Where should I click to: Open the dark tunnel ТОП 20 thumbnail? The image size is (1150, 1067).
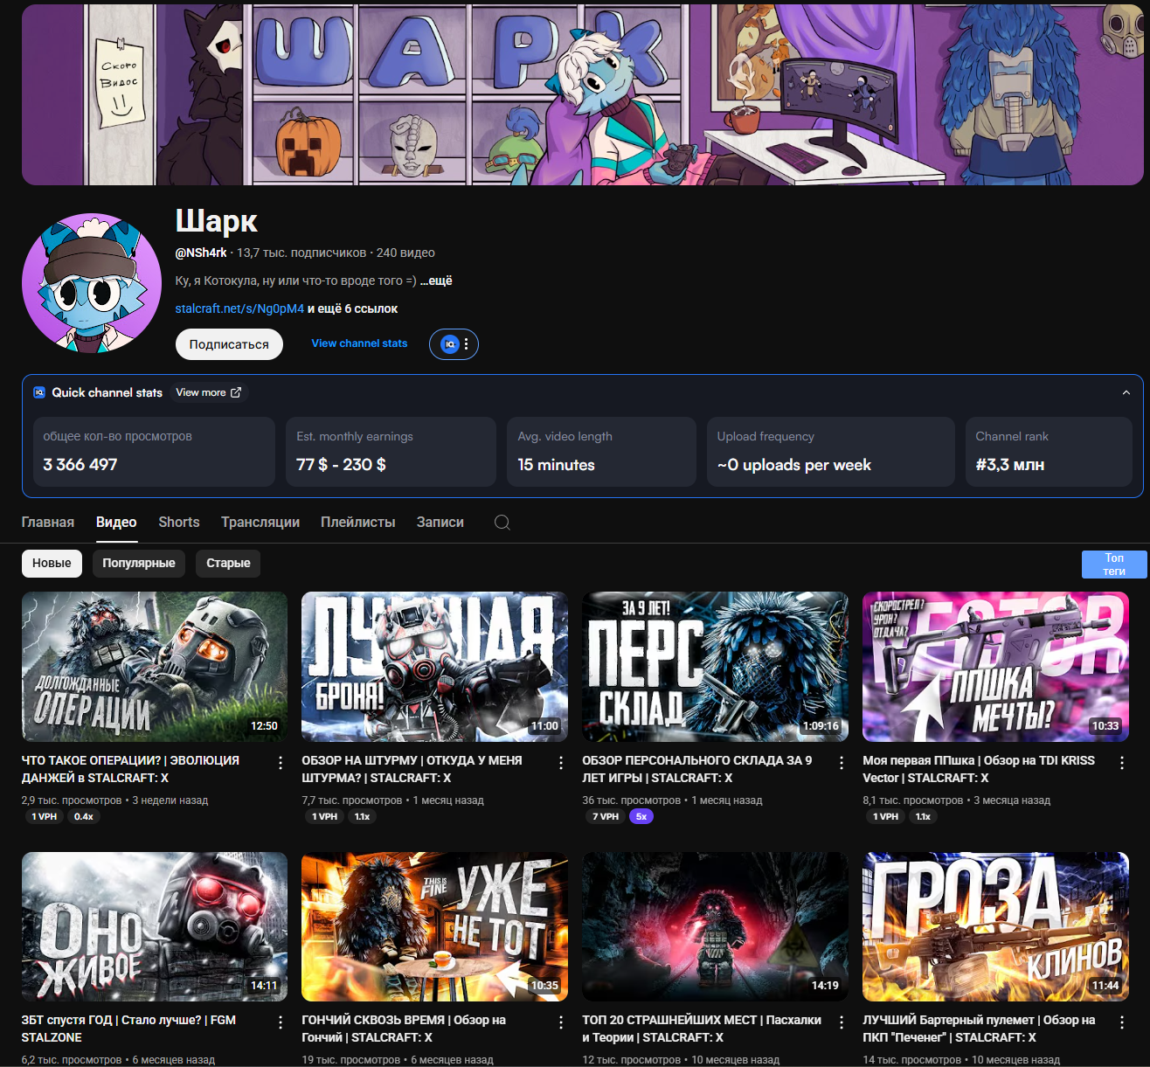pos(715,926)
